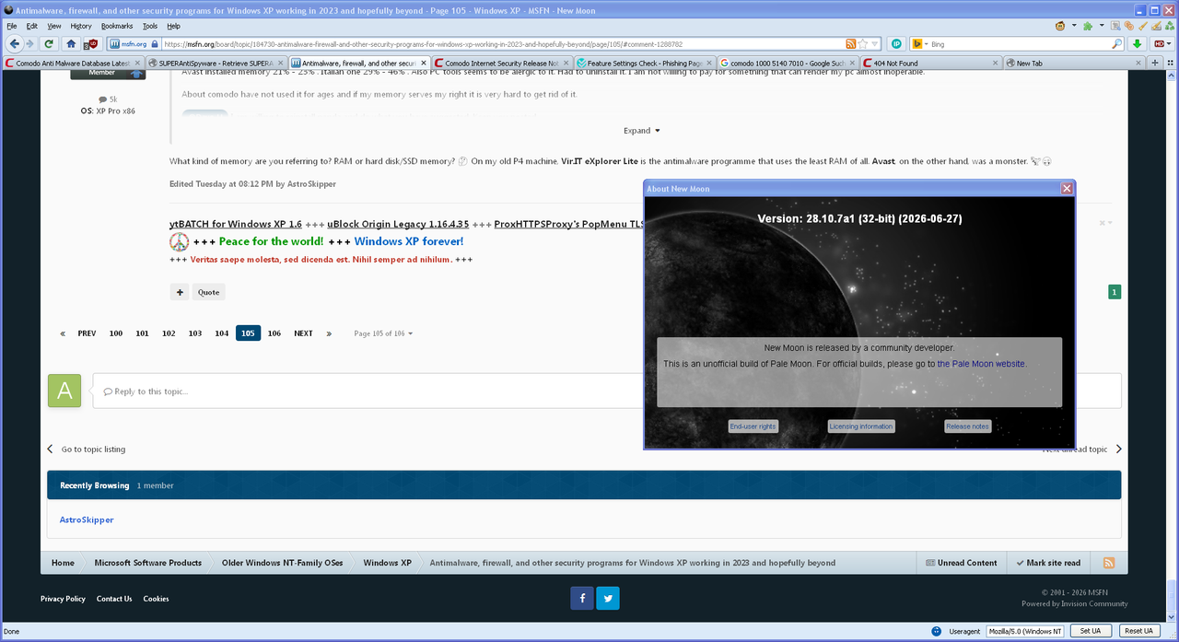Click the Useragent text field
Image resolution: width=1179 pixels, height=642 pixels.
click(1025, 631)
